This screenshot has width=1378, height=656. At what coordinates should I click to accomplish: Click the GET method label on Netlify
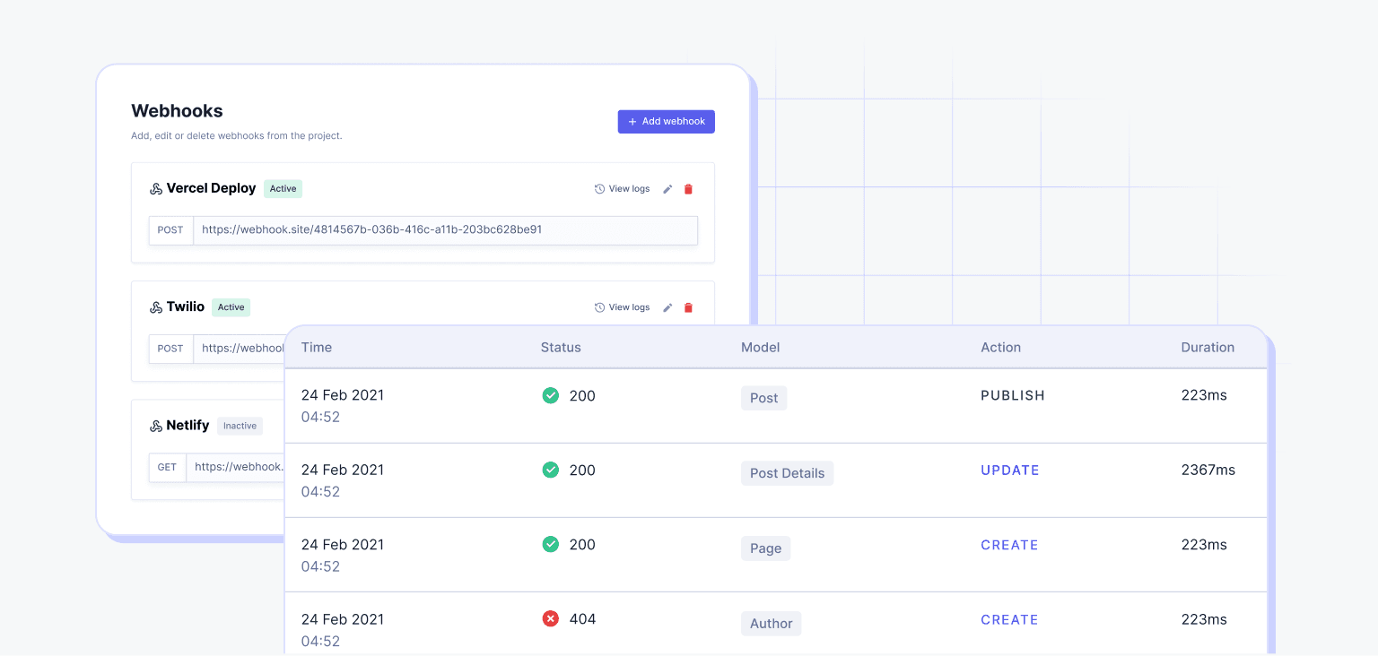coord(167,467)
